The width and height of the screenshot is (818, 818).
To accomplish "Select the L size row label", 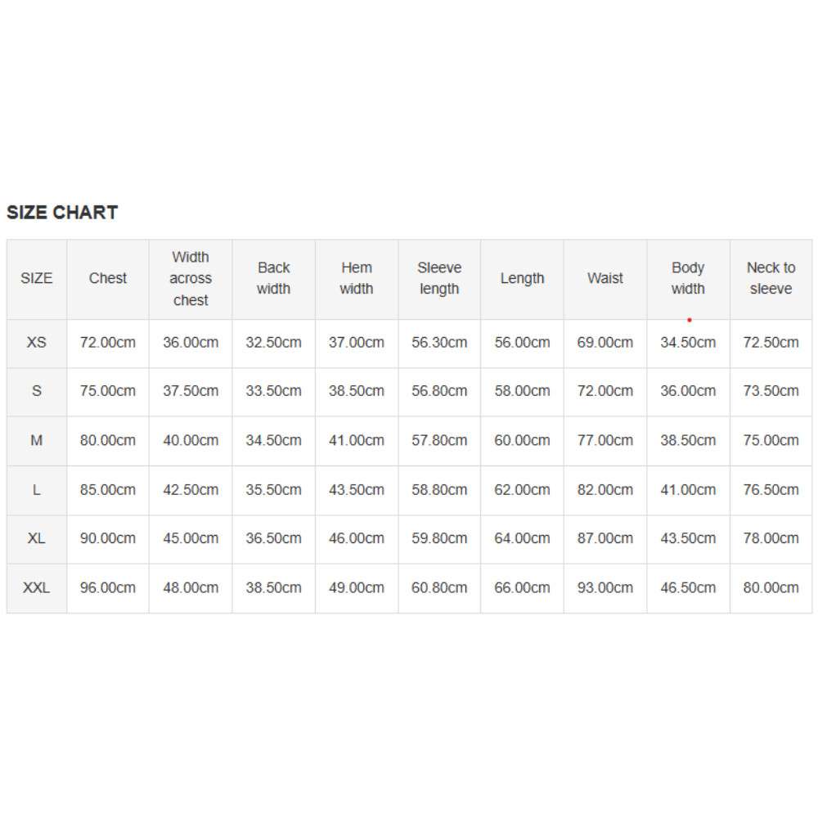I will tap(37, 490).
